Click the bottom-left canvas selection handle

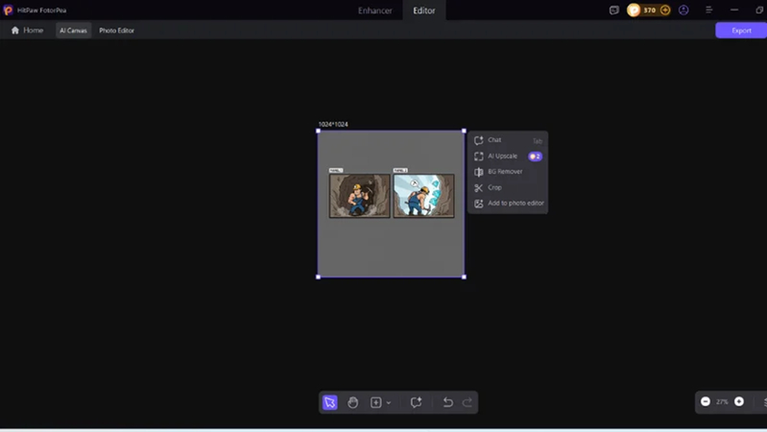click(319, 276)
